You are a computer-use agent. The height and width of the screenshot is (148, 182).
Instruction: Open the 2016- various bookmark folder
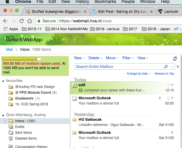point(105,29)
